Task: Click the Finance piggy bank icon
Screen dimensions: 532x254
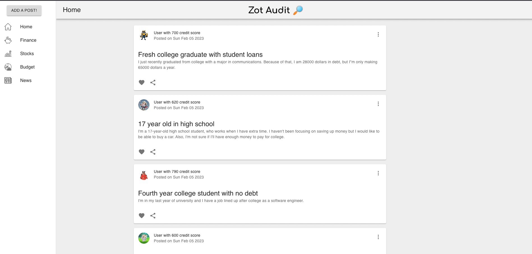Action: [8, 40]
